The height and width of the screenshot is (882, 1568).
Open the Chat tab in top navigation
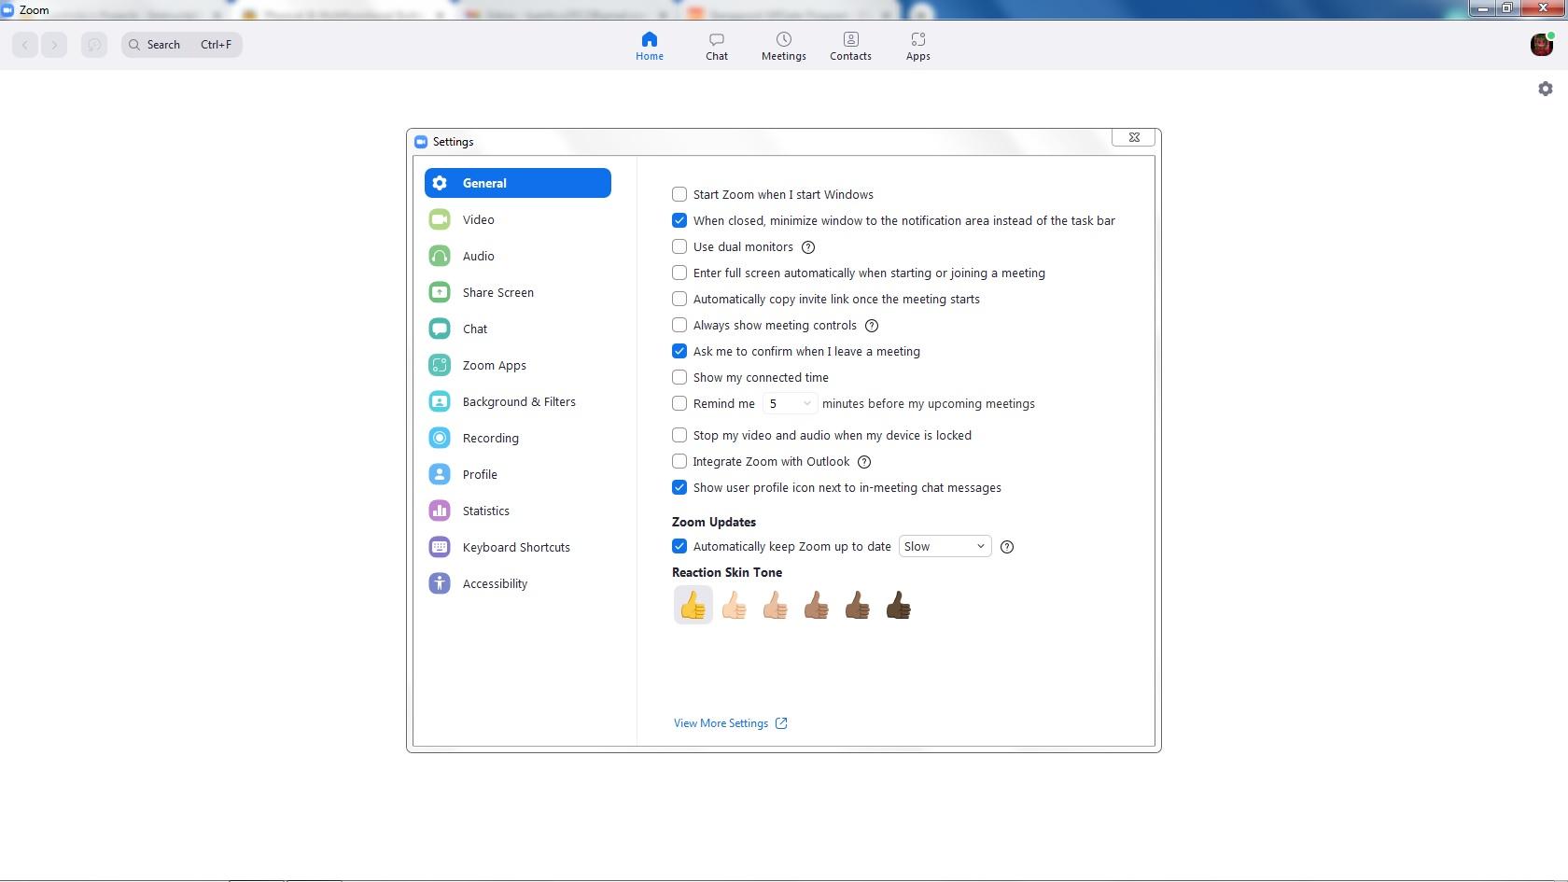click(717, 46)
